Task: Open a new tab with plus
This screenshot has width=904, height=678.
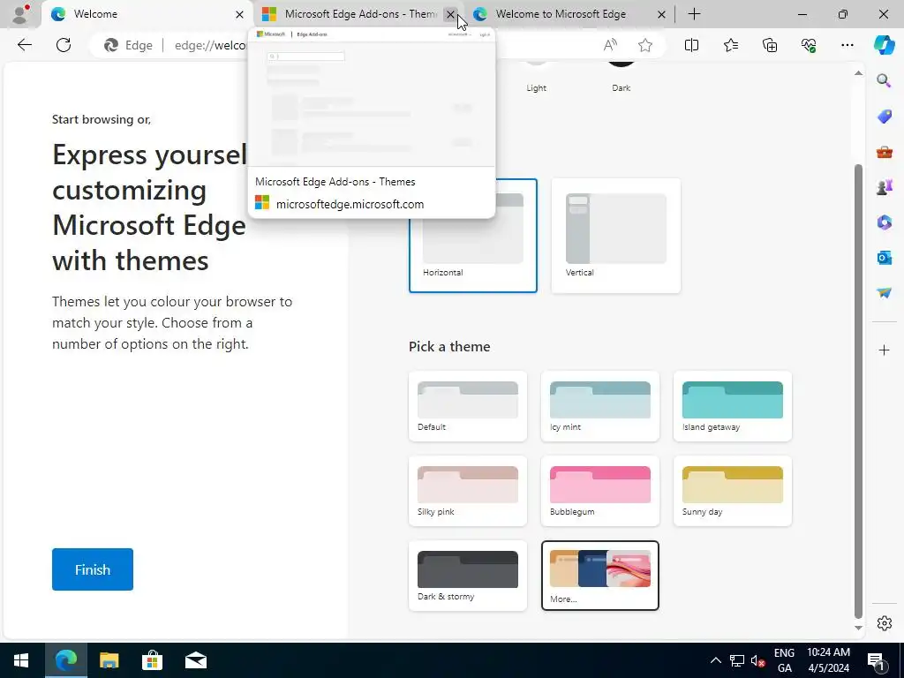Action: pos(694,14)
